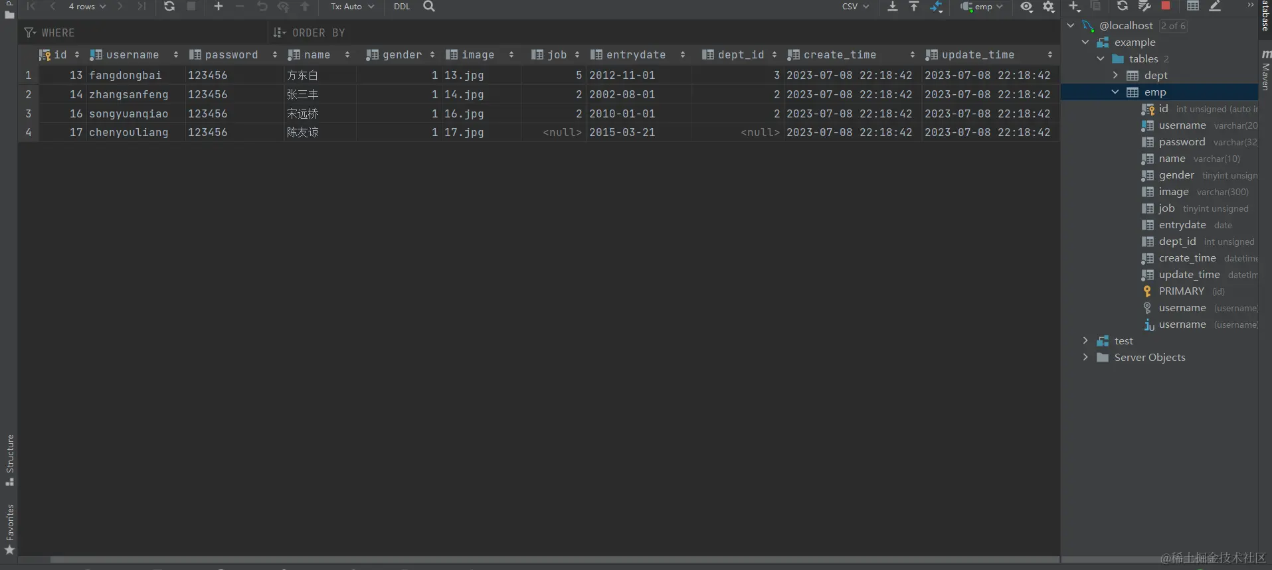Select the password column in emp tree
This screenshot has height=570, width=1272.
(x=1182, y=142)
